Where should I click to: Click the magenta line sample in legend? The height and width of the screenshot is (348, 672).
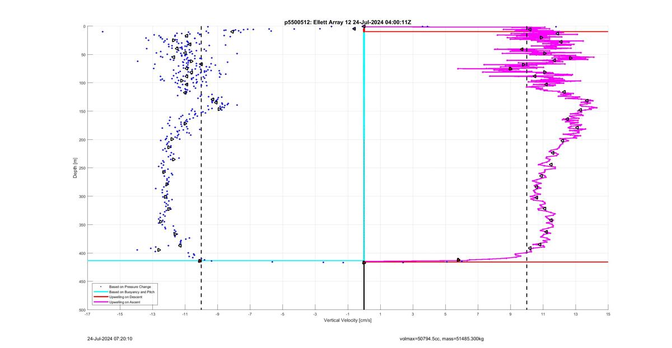coord(100,302)
